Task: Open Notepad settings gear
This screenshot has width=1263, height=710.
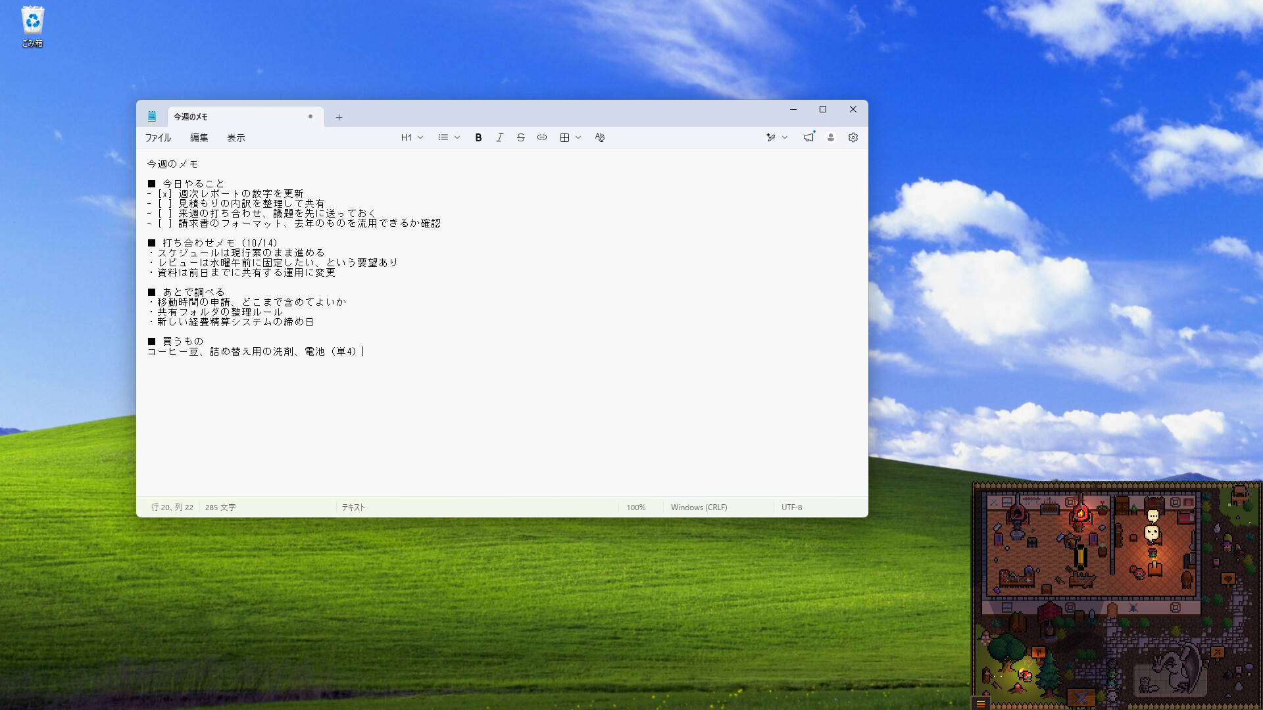Action: [x=853, y=137]
